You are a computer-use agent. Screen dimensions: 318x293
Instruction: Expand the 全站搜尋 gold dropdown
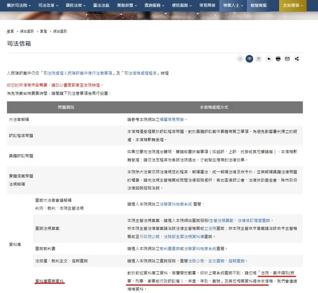click(293, 6)
